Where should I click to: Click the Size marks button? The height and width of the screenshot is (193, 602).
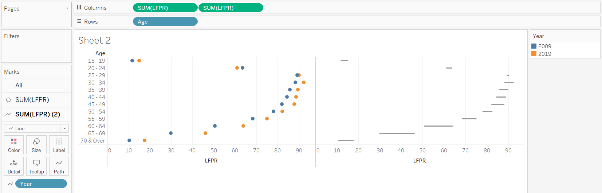point(36,145)
